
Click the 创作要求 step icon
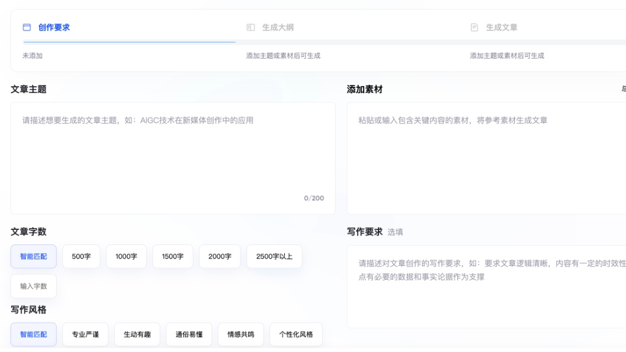[x=27, y=28]
